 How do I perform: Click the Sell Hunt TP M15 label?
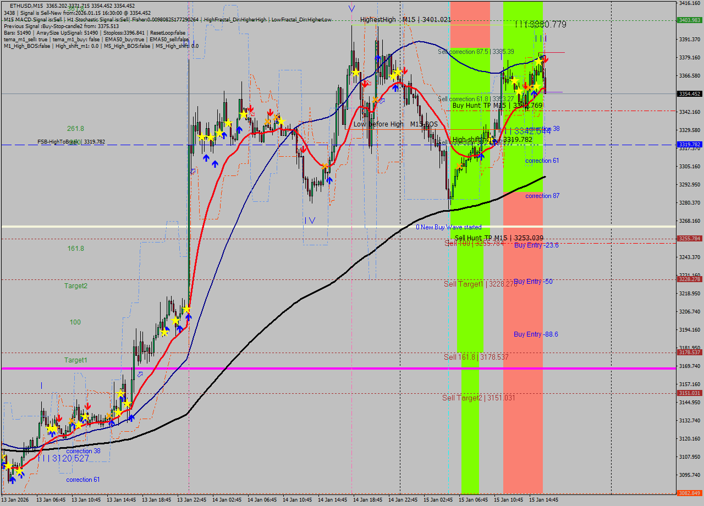click(499, 238)
